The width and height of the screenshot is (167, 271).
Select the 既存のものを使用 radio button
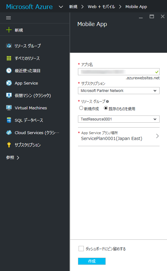pyautogui.click(x=106, y=108)
